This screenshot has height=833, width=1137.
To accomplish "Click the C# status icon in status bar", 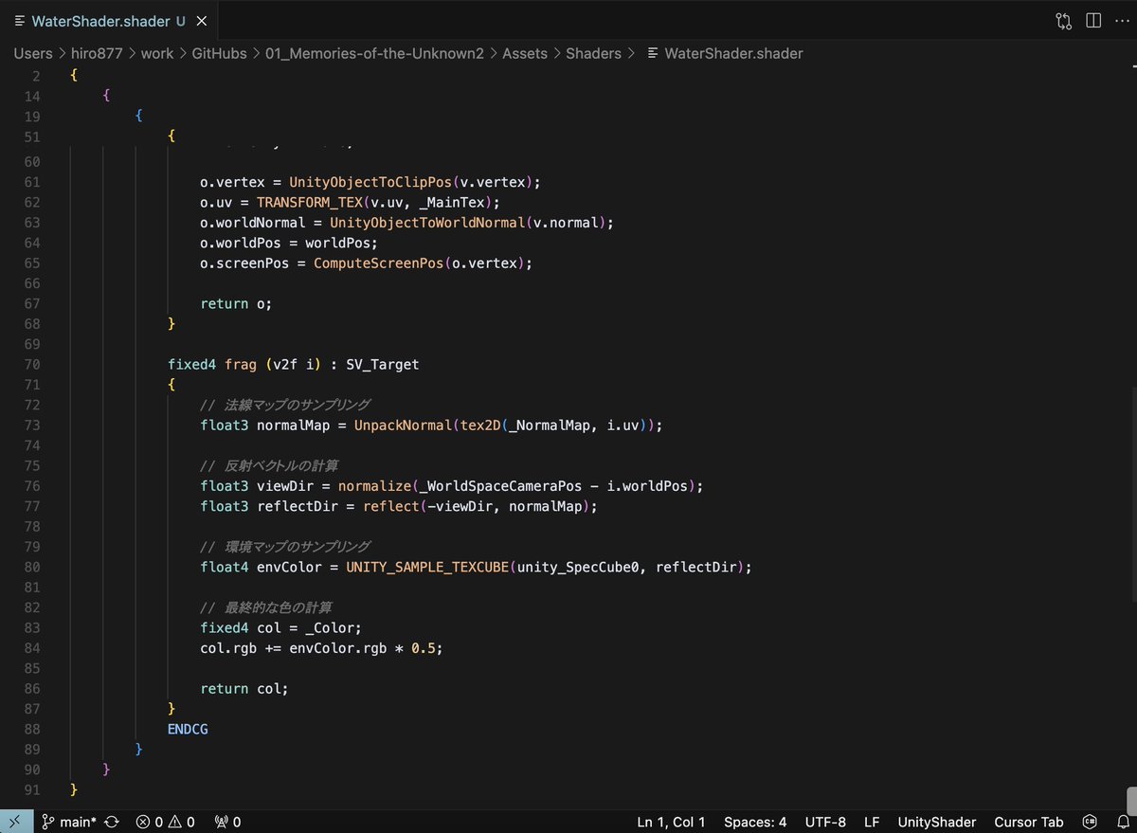I will pos(1091,822).
